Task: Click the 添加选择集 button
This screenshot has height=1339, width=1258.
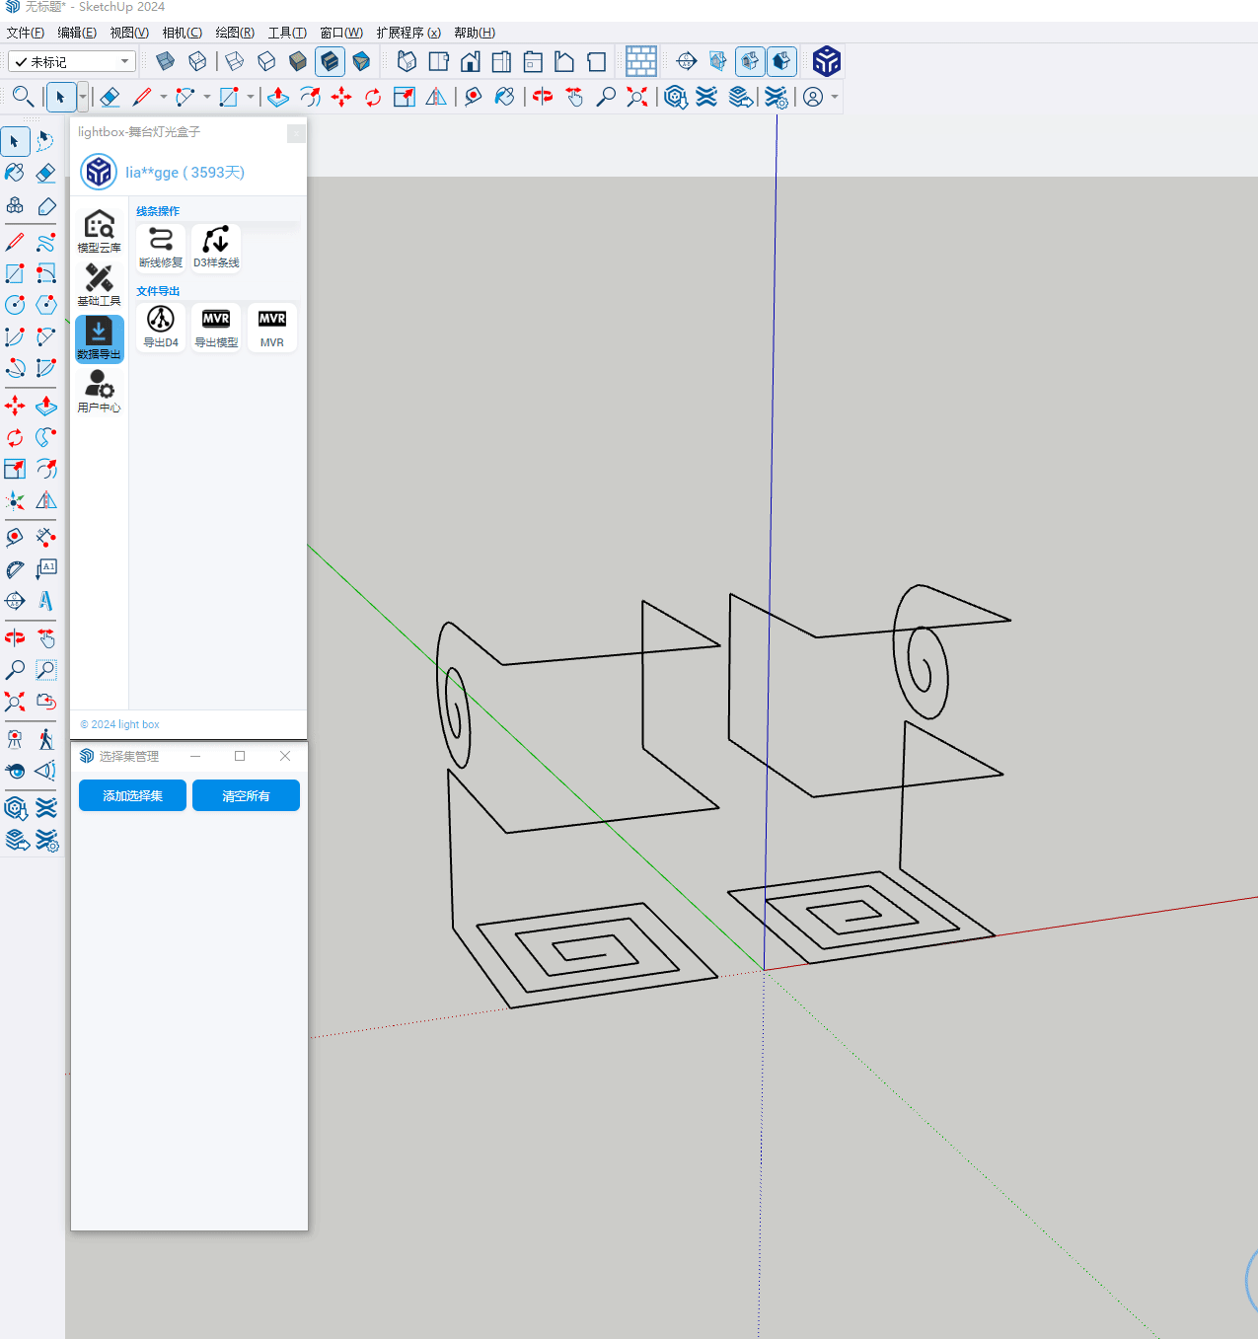Action: [x=132, y=795]
